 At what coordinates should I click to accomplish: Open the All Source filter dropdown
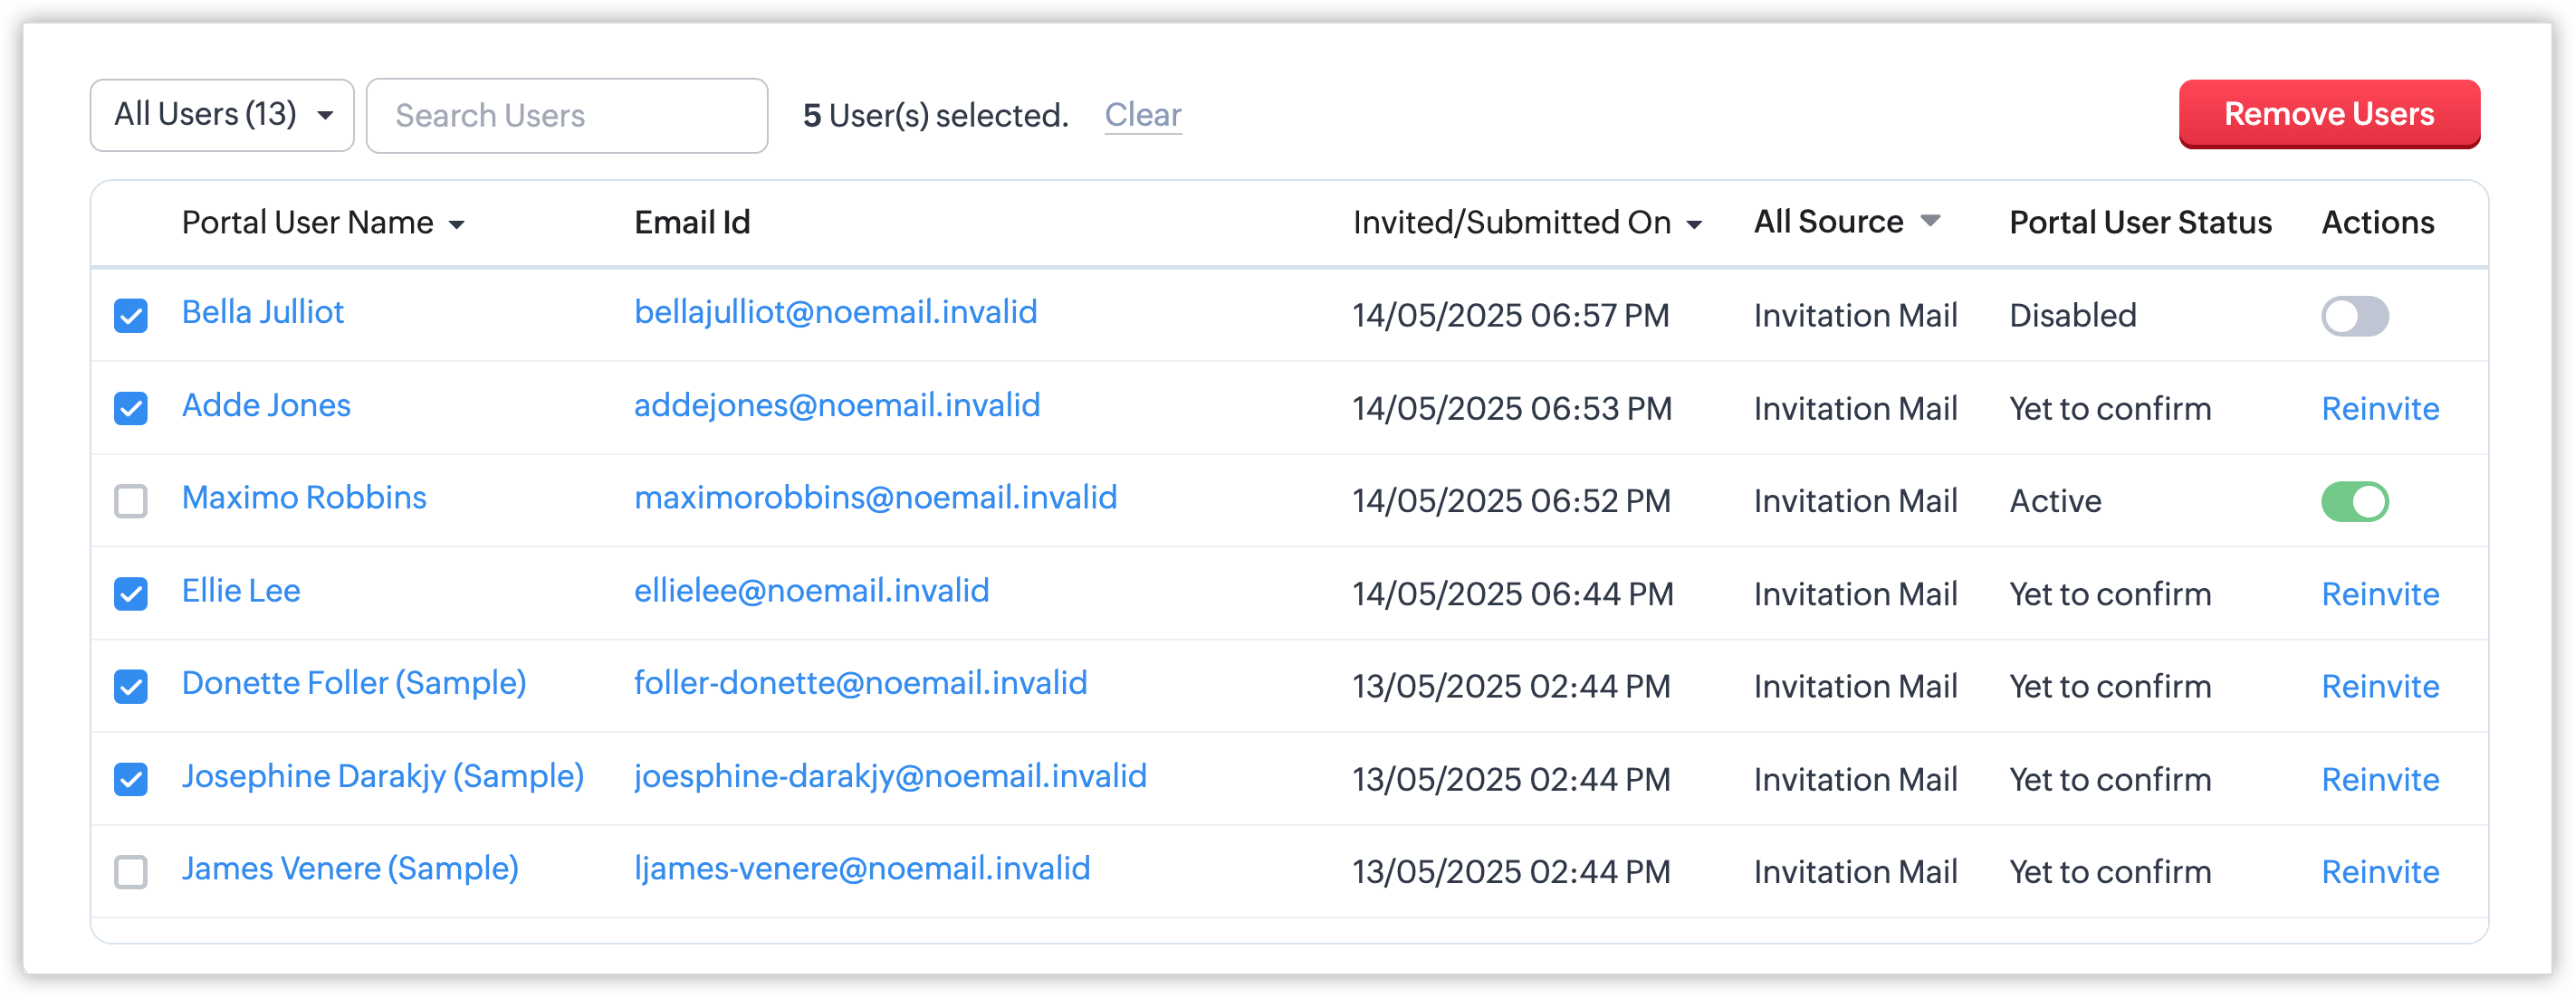pyautogui.click(x=1930, y=221)
